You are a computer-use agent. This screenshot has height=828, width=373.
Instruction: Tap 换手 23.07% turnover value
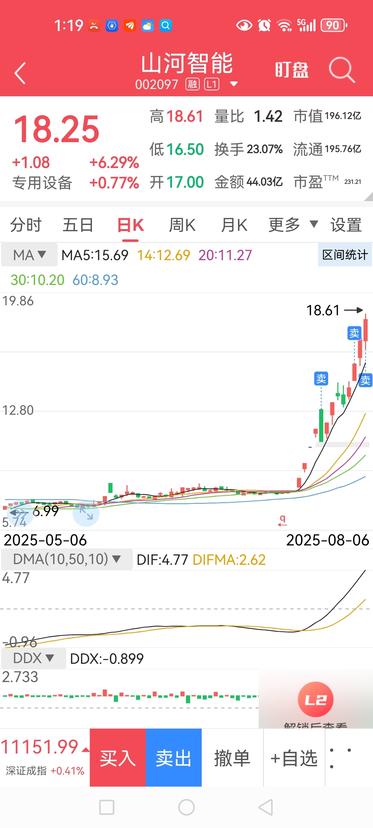pyautogui.click(x=248, y=149)
